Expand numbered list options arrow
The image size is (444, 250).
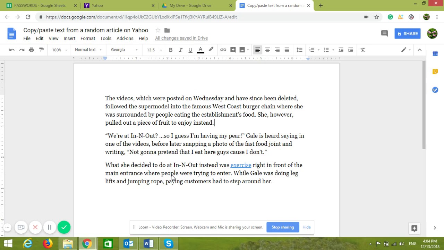[x=318, y=50]
